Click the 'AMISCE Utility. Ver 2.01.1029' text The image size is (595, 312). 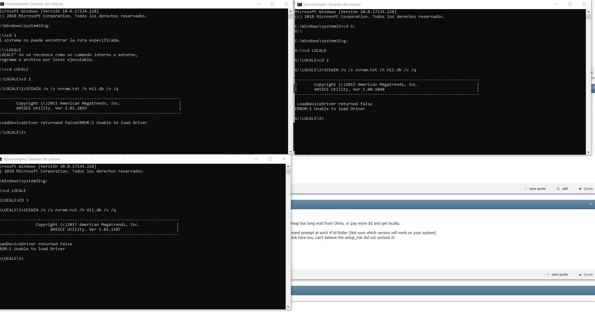point(52,108)
